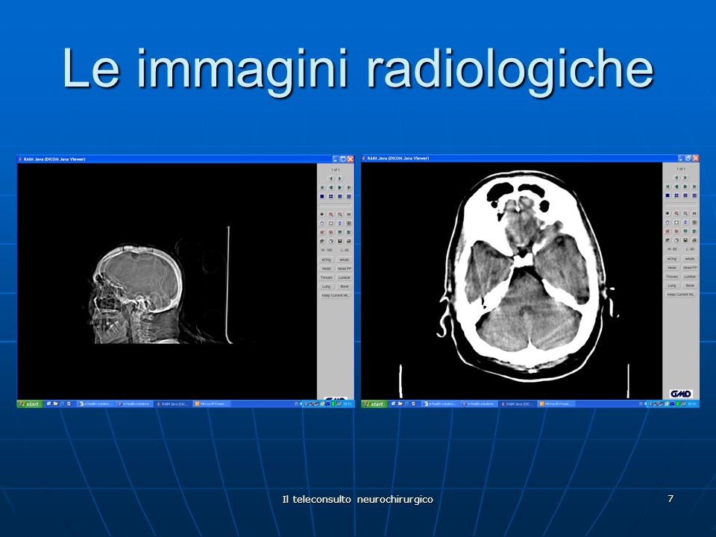Open Start menu in left screenshot taskbar
This screenshot has width=716, height=537.
tap(30, 404)
